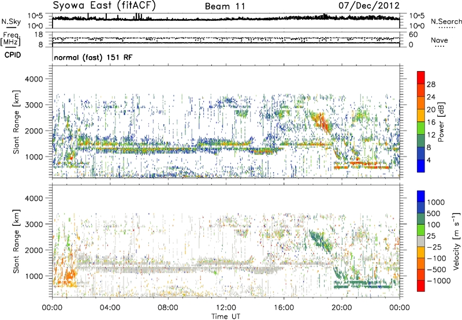Select the "20" power color bar tick
Image resolution: width=462 pixels, height=320 pixels.
(x=431, y=110)
